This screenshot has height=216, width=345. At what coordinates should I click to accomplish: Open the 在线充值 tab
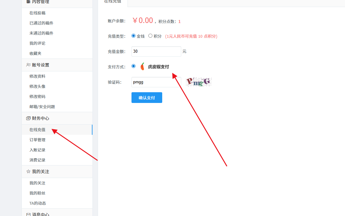click(x=113, y=2)
